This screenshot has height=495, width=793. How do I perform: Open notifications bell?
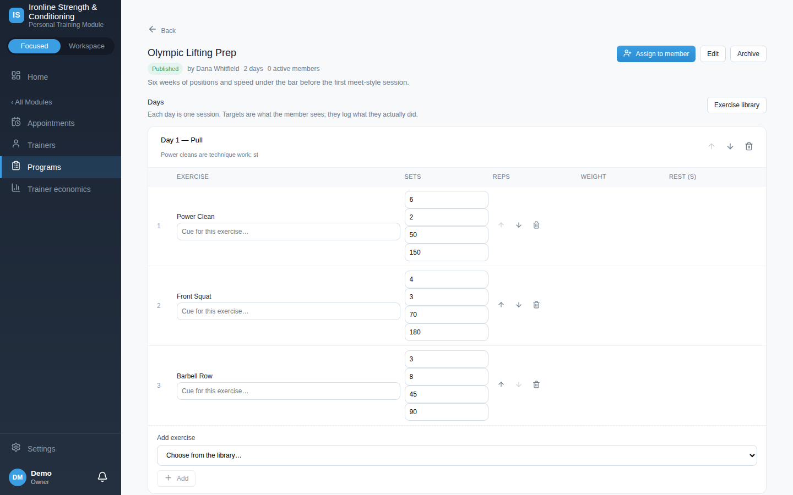coord(102,477)
